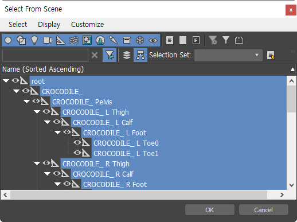Switch to Sort by Layer view
The width and height of the screenshot is (297, 222).
tap(127, 55)
